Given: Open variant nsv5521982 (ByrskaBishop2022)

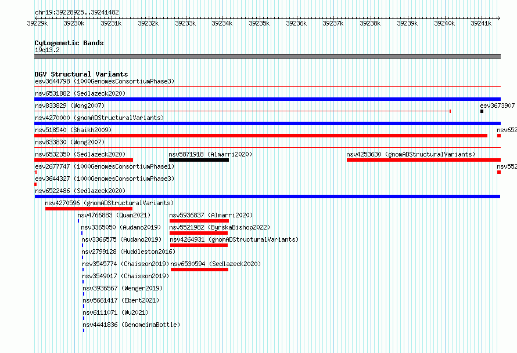Looking at the screenshot, I should (x=220, y=227).
